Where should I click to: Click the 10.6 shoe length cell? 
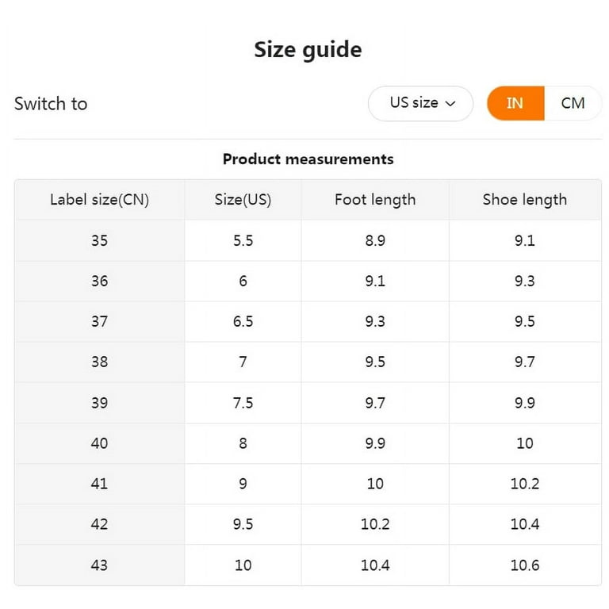click(x=525, y=565)
